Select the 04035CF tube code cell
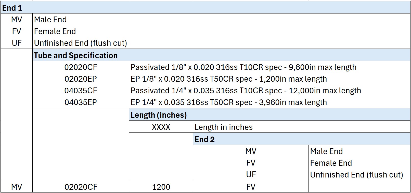Image resolution: width=411 pixels, height=193 pixels. (81, 91)
